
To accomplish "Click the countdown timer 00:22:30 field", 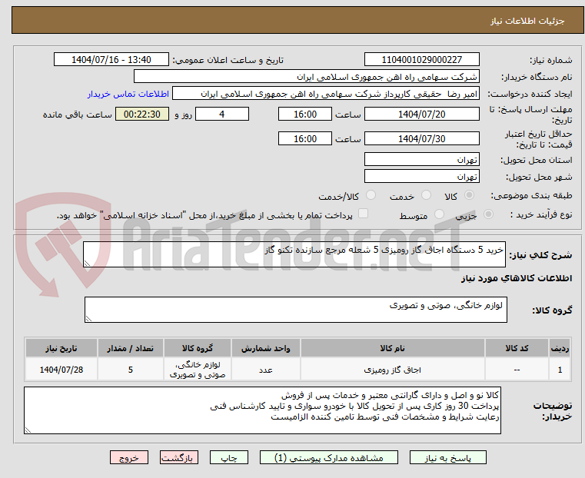I will pyautogui.click(x=142, y=114).
